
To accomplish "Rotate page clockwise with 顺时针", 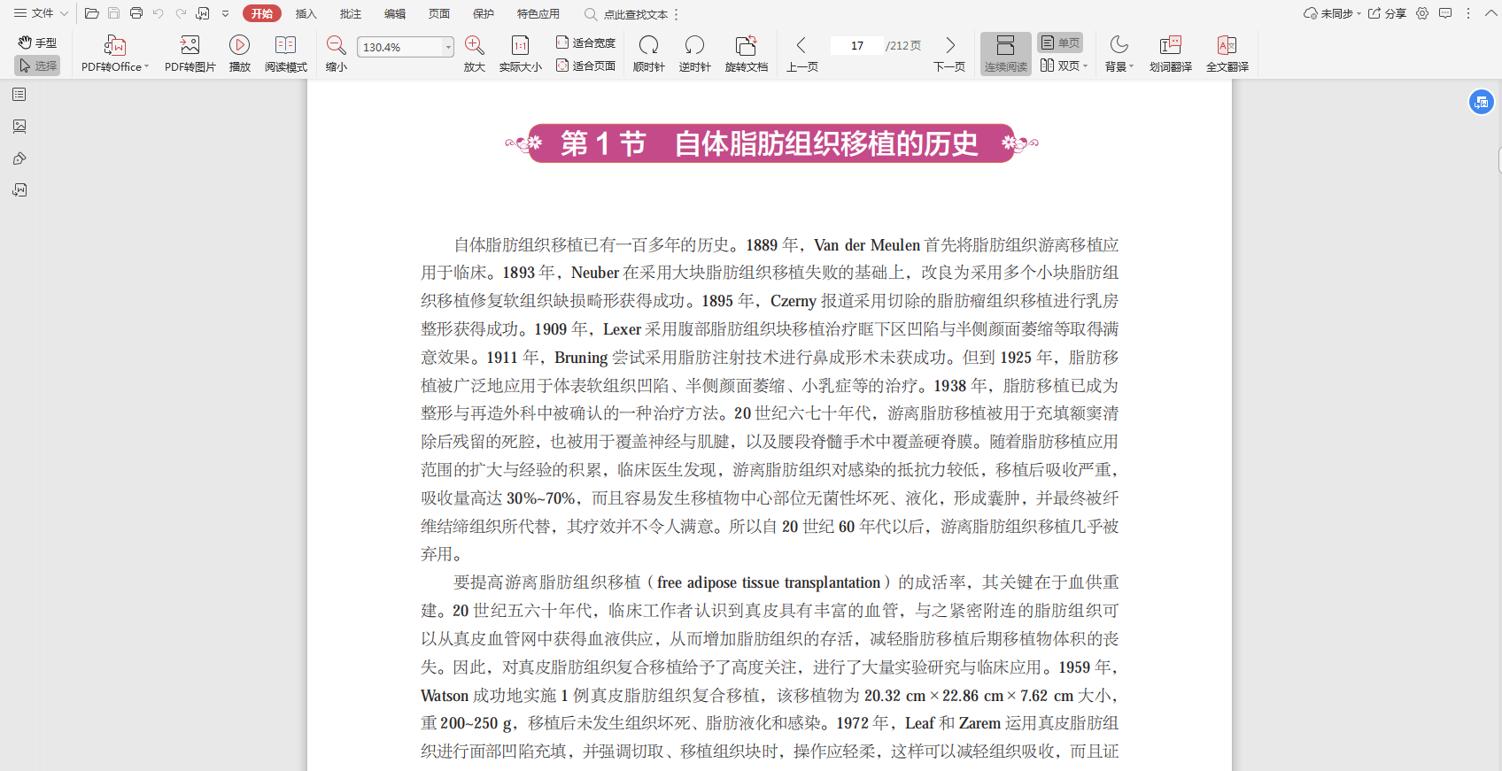I will pyautogui.click(x=649, y=54).
